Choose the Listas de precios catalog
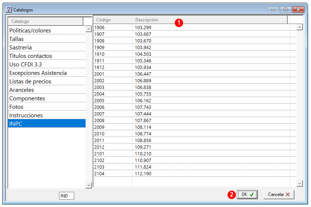 [30, 82]
